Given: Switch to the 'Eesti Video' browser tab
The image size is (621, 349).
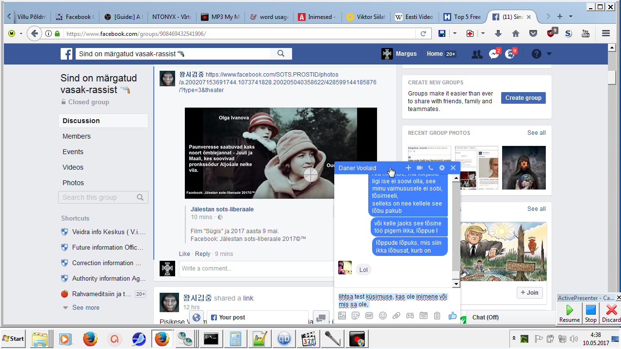Looking at the screenshot, I should [x=414, y=16].
